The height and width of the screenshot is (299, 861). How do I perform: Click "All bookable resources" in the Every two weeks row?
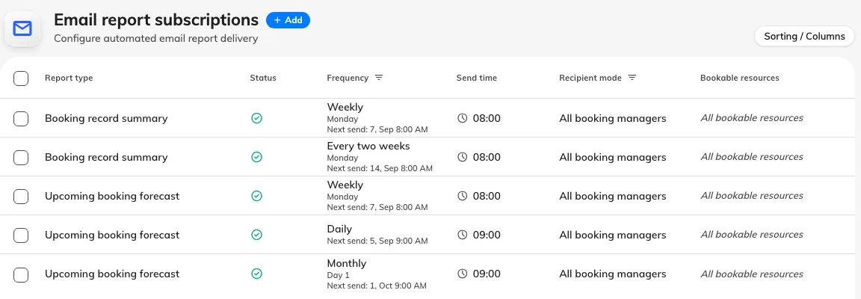pos(752,157)
